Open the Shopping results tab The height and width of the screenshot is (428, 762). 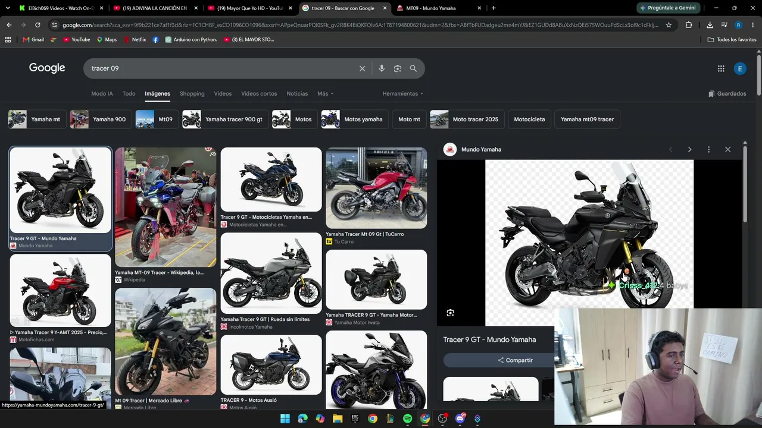click(192, 93)
